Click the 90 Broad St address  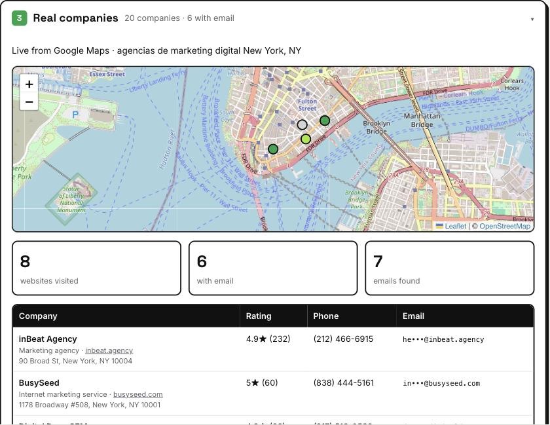[75, 361]
